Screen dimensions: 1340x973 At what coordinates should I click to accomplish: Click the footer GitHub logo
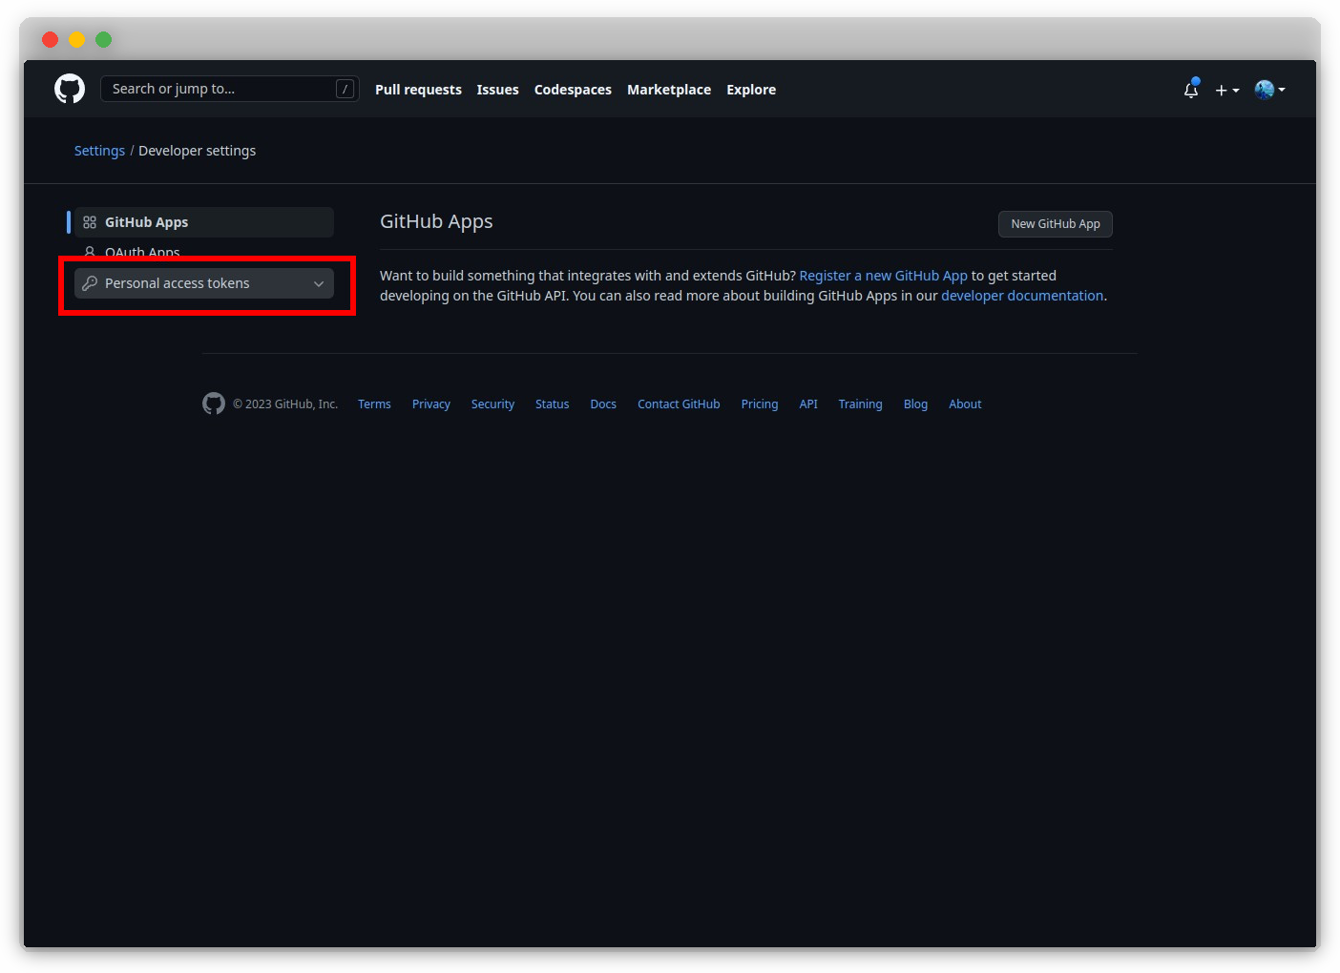pyautogui.click(x=214, y=404)
